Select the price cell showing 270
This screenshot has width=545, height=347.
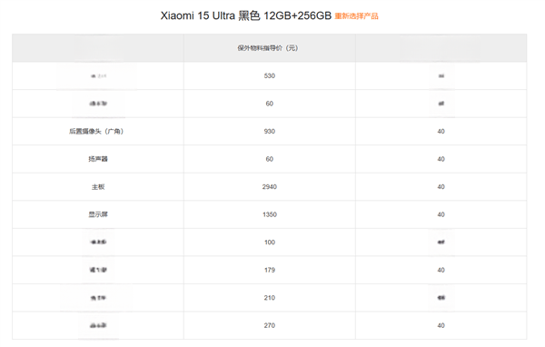[x=270, y=325]
